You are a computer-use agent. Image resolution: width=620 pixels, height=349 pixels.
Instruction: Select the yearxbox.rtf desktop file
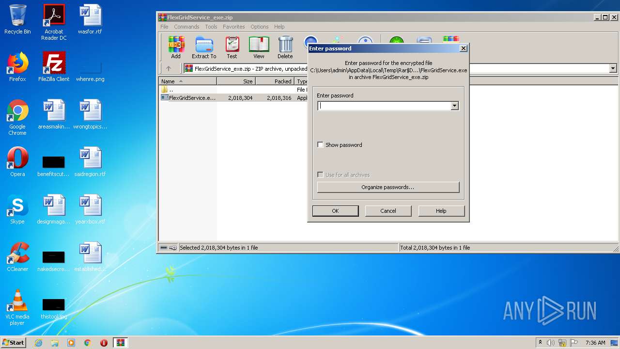[90, 209]
